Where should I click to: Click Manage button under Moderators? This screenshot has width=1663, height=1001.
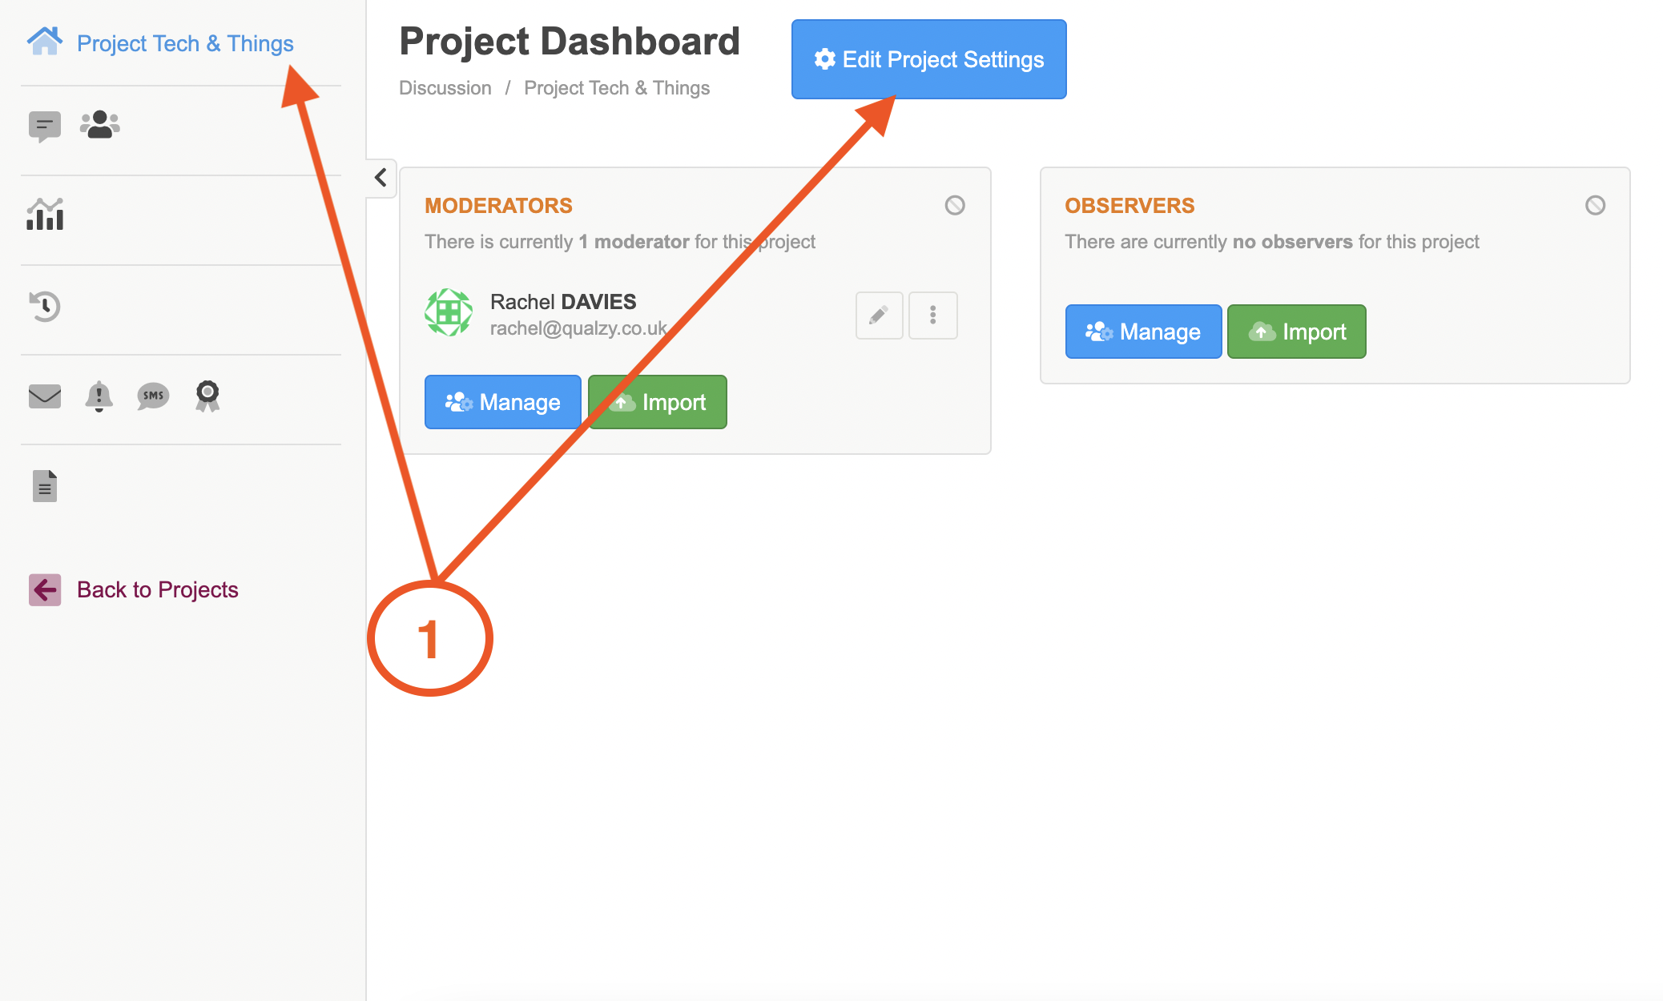click(502, 402)
